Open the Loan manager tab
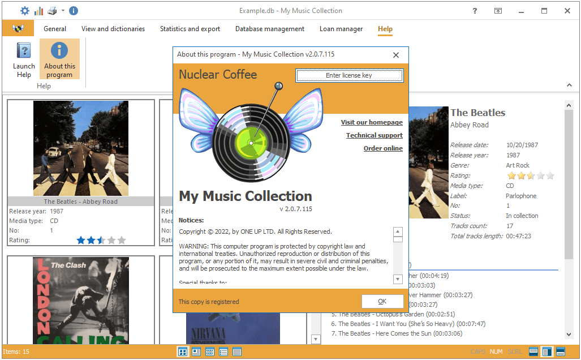The height and width of the screenshot is (360, 581). (341, 28)
